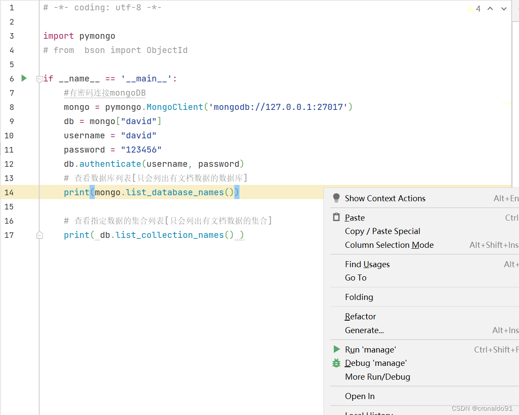Click the yellow warning stripe marker in scrollbar
This screenshot has height=415, width=519.
point(507,103)
